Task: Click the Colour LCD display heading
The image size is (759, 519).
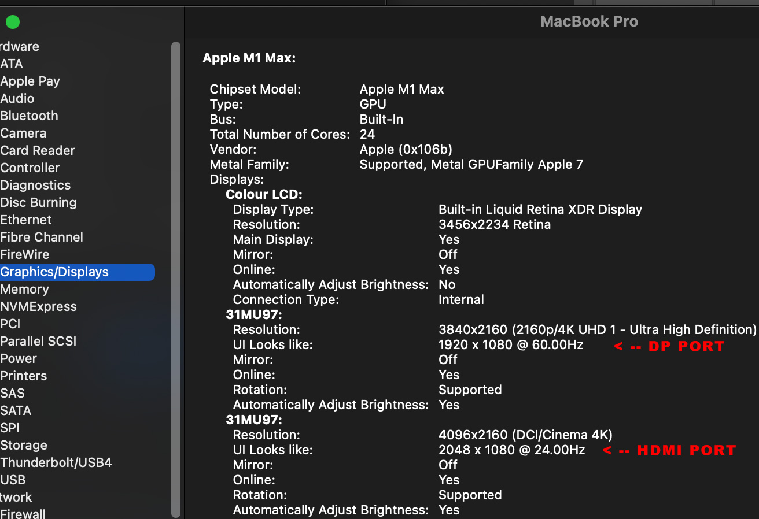Action: pos(264,195)
